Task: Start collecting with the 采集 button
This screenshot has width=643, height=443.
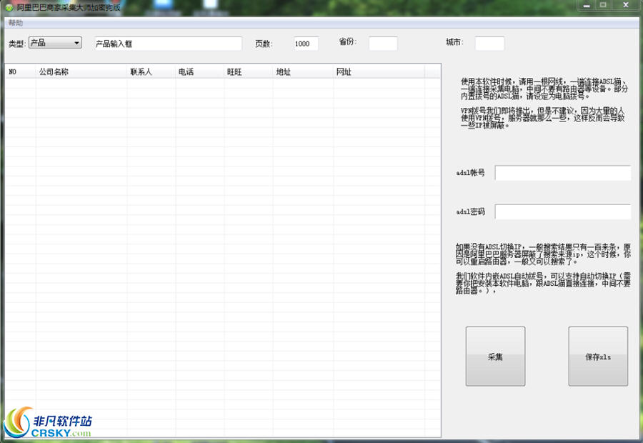Action: 495,357
